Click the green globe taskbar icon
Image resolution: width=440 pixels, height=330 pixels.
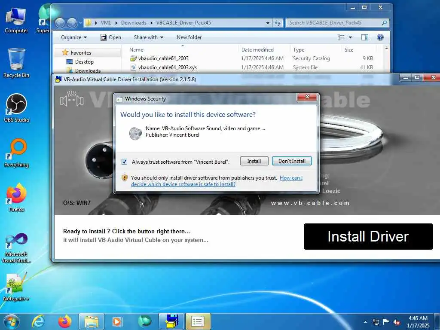145,321
